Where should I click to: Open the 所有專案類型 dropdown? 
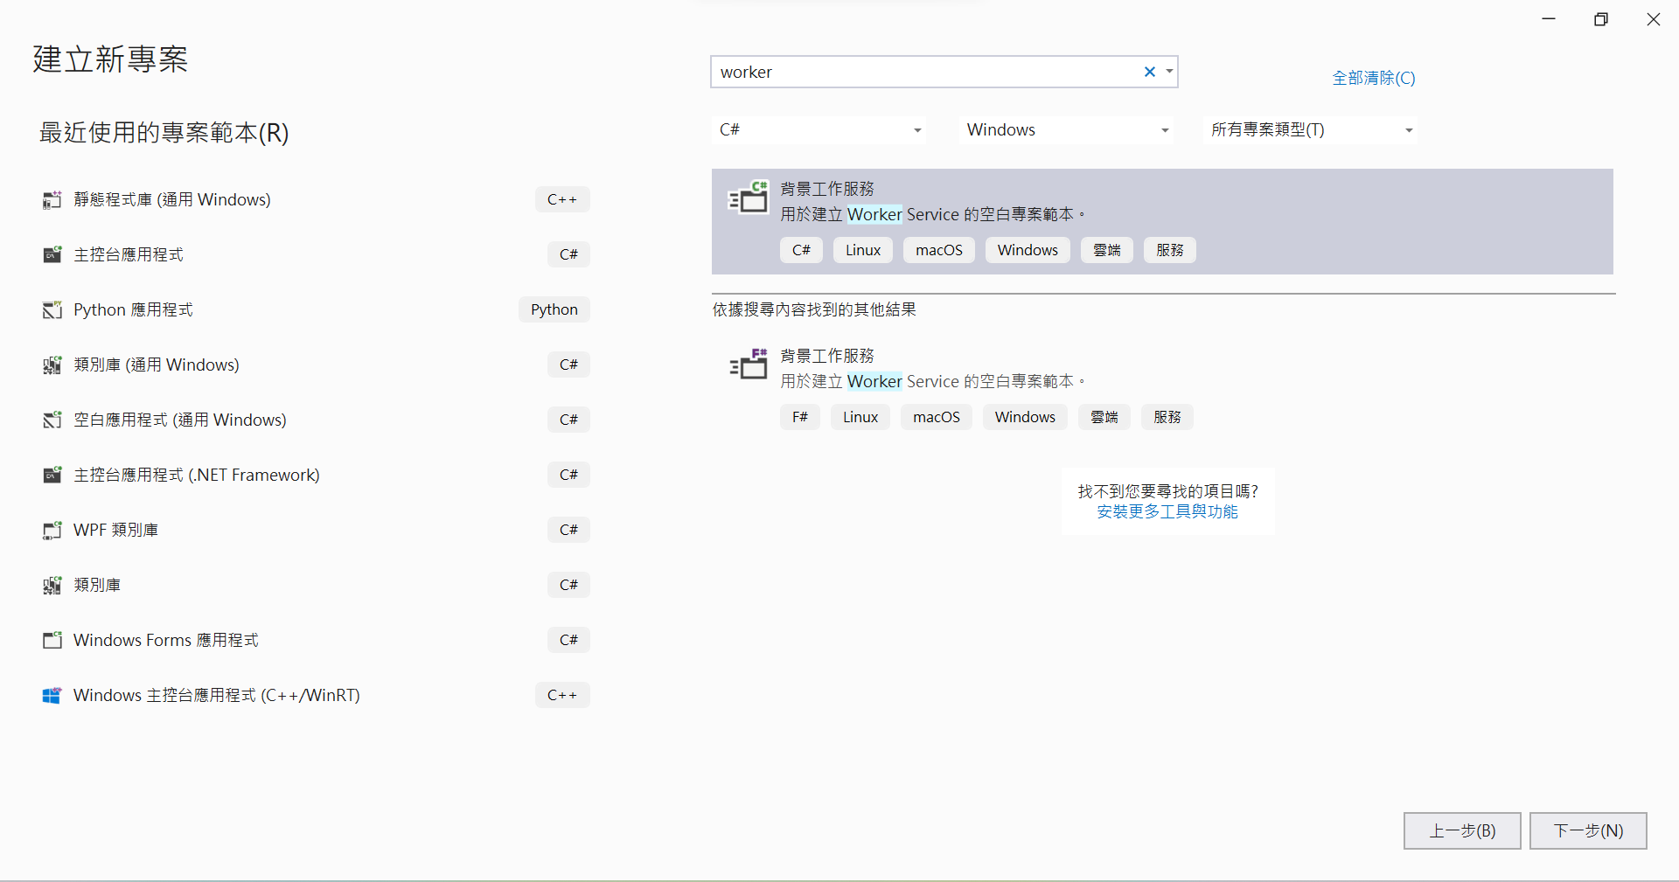click(1408, 129)
